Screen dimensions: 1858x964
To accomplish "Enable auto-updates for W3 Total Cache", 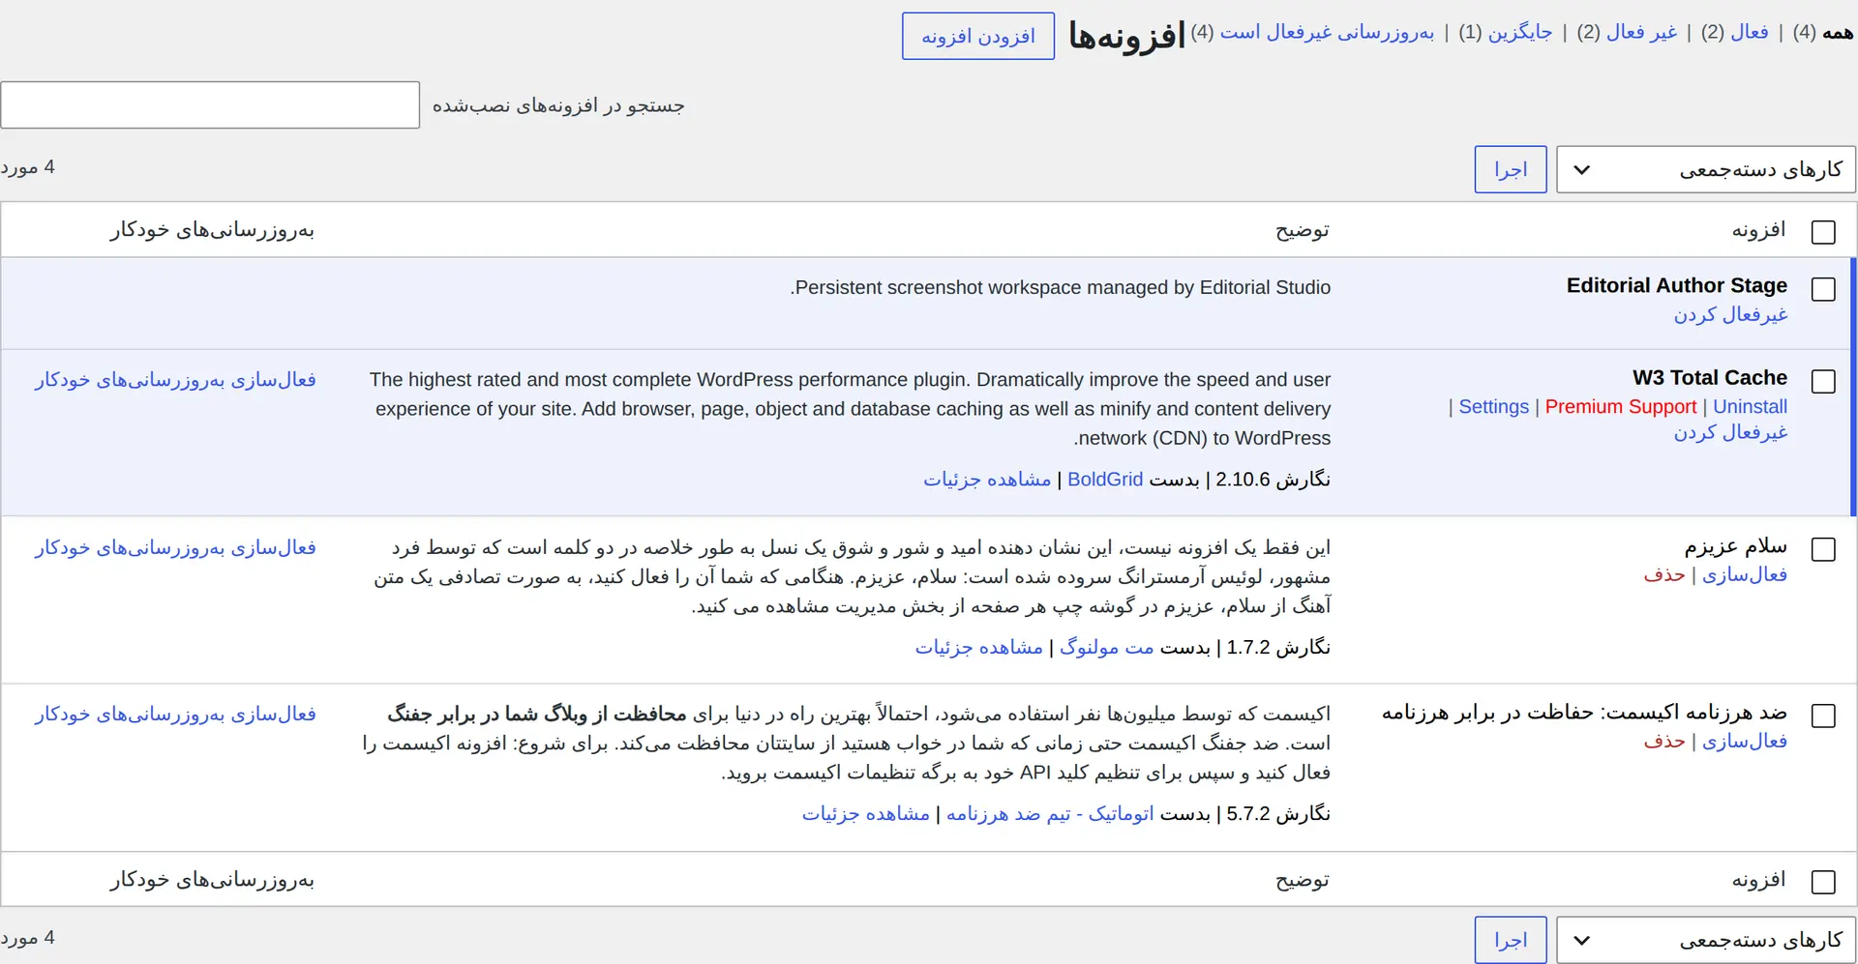I will point(175,380).
